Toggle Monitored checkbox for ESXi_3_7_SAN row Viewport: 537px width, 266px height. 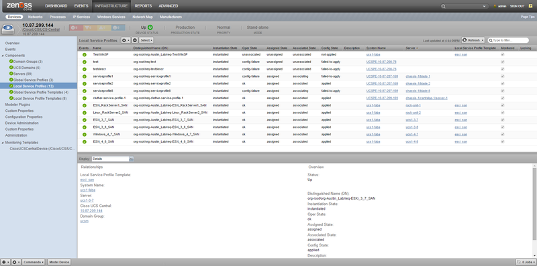click(x=502, y=120)
